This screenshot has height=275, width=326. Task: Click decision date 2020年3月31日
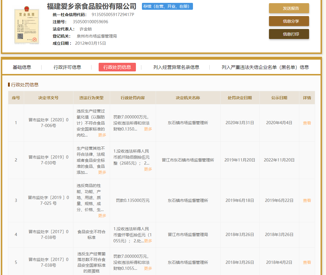240,123
